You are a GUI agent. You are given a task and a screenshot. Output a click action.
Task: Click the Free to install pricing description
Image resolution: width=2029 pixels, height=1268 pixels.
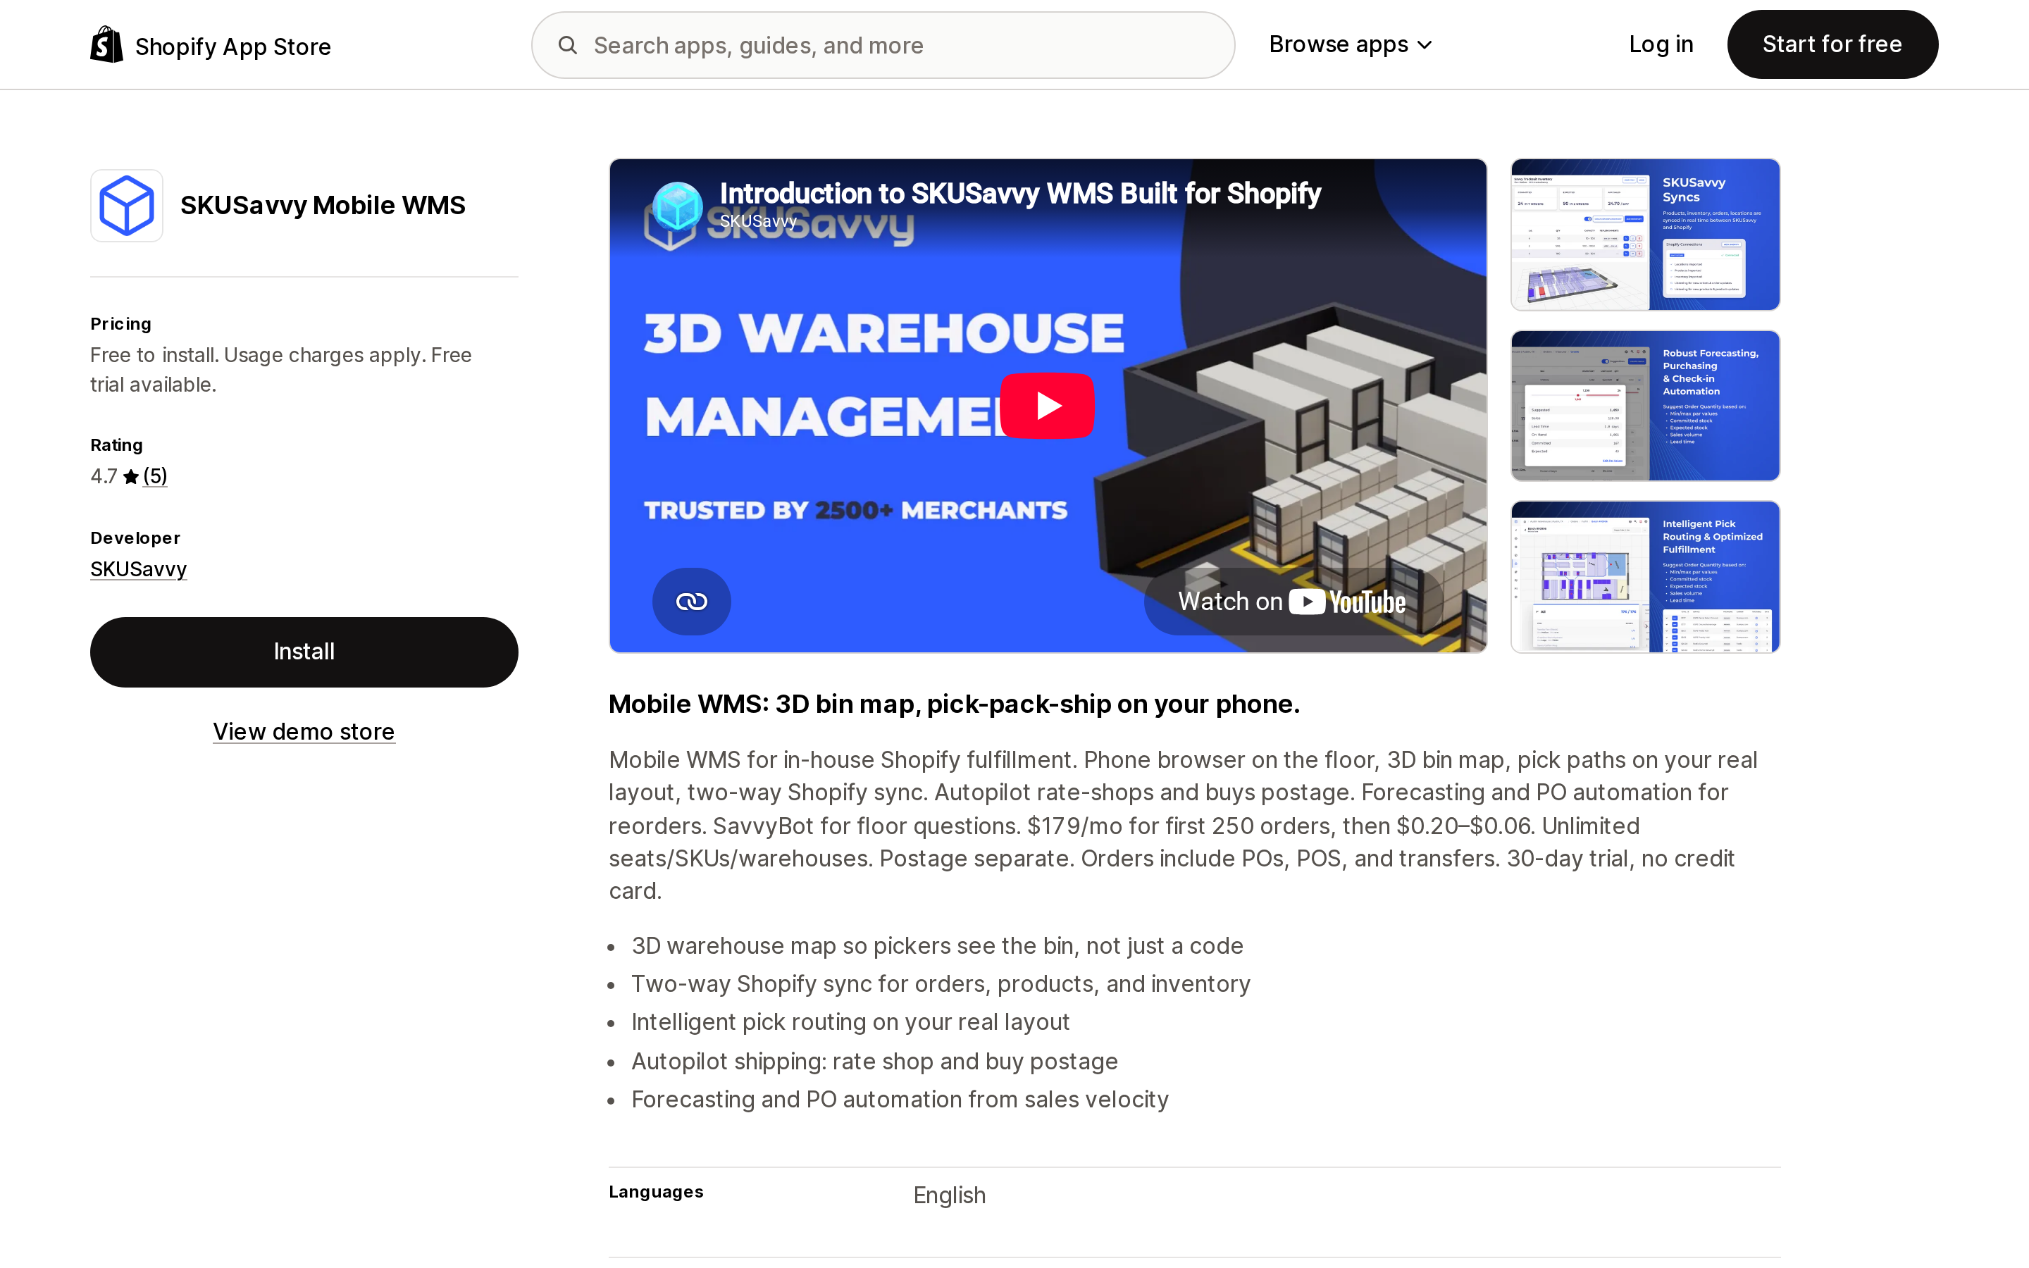(281, 370)
